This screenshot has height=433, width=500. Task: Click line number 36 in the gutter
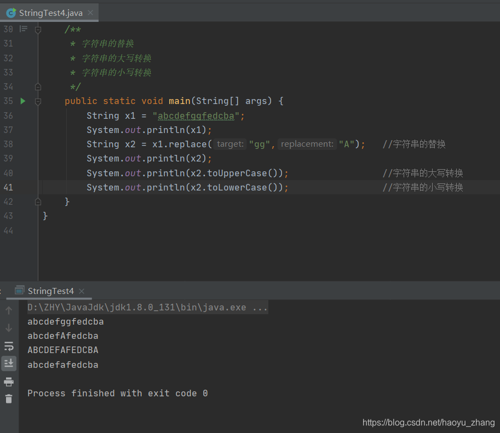(8, 116)
